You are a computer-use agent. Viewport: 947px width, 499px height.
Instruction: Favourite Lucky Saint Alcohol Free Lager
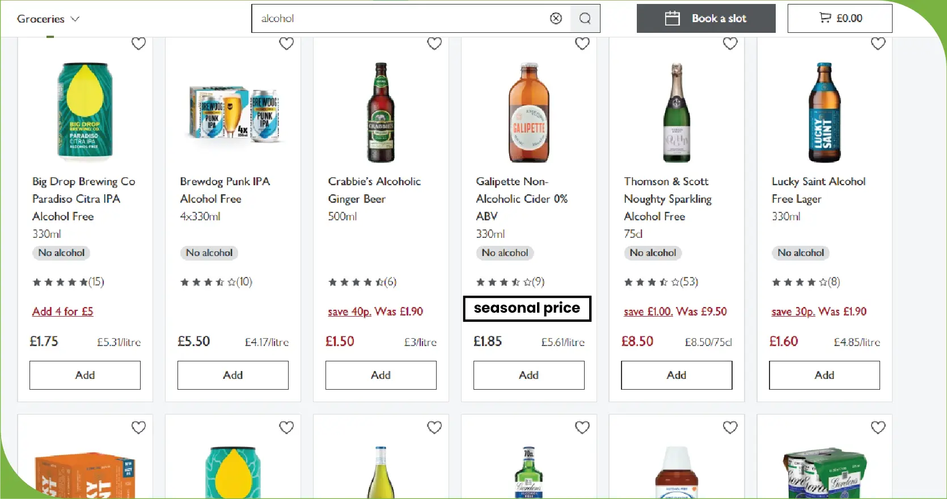coord(878,44)
